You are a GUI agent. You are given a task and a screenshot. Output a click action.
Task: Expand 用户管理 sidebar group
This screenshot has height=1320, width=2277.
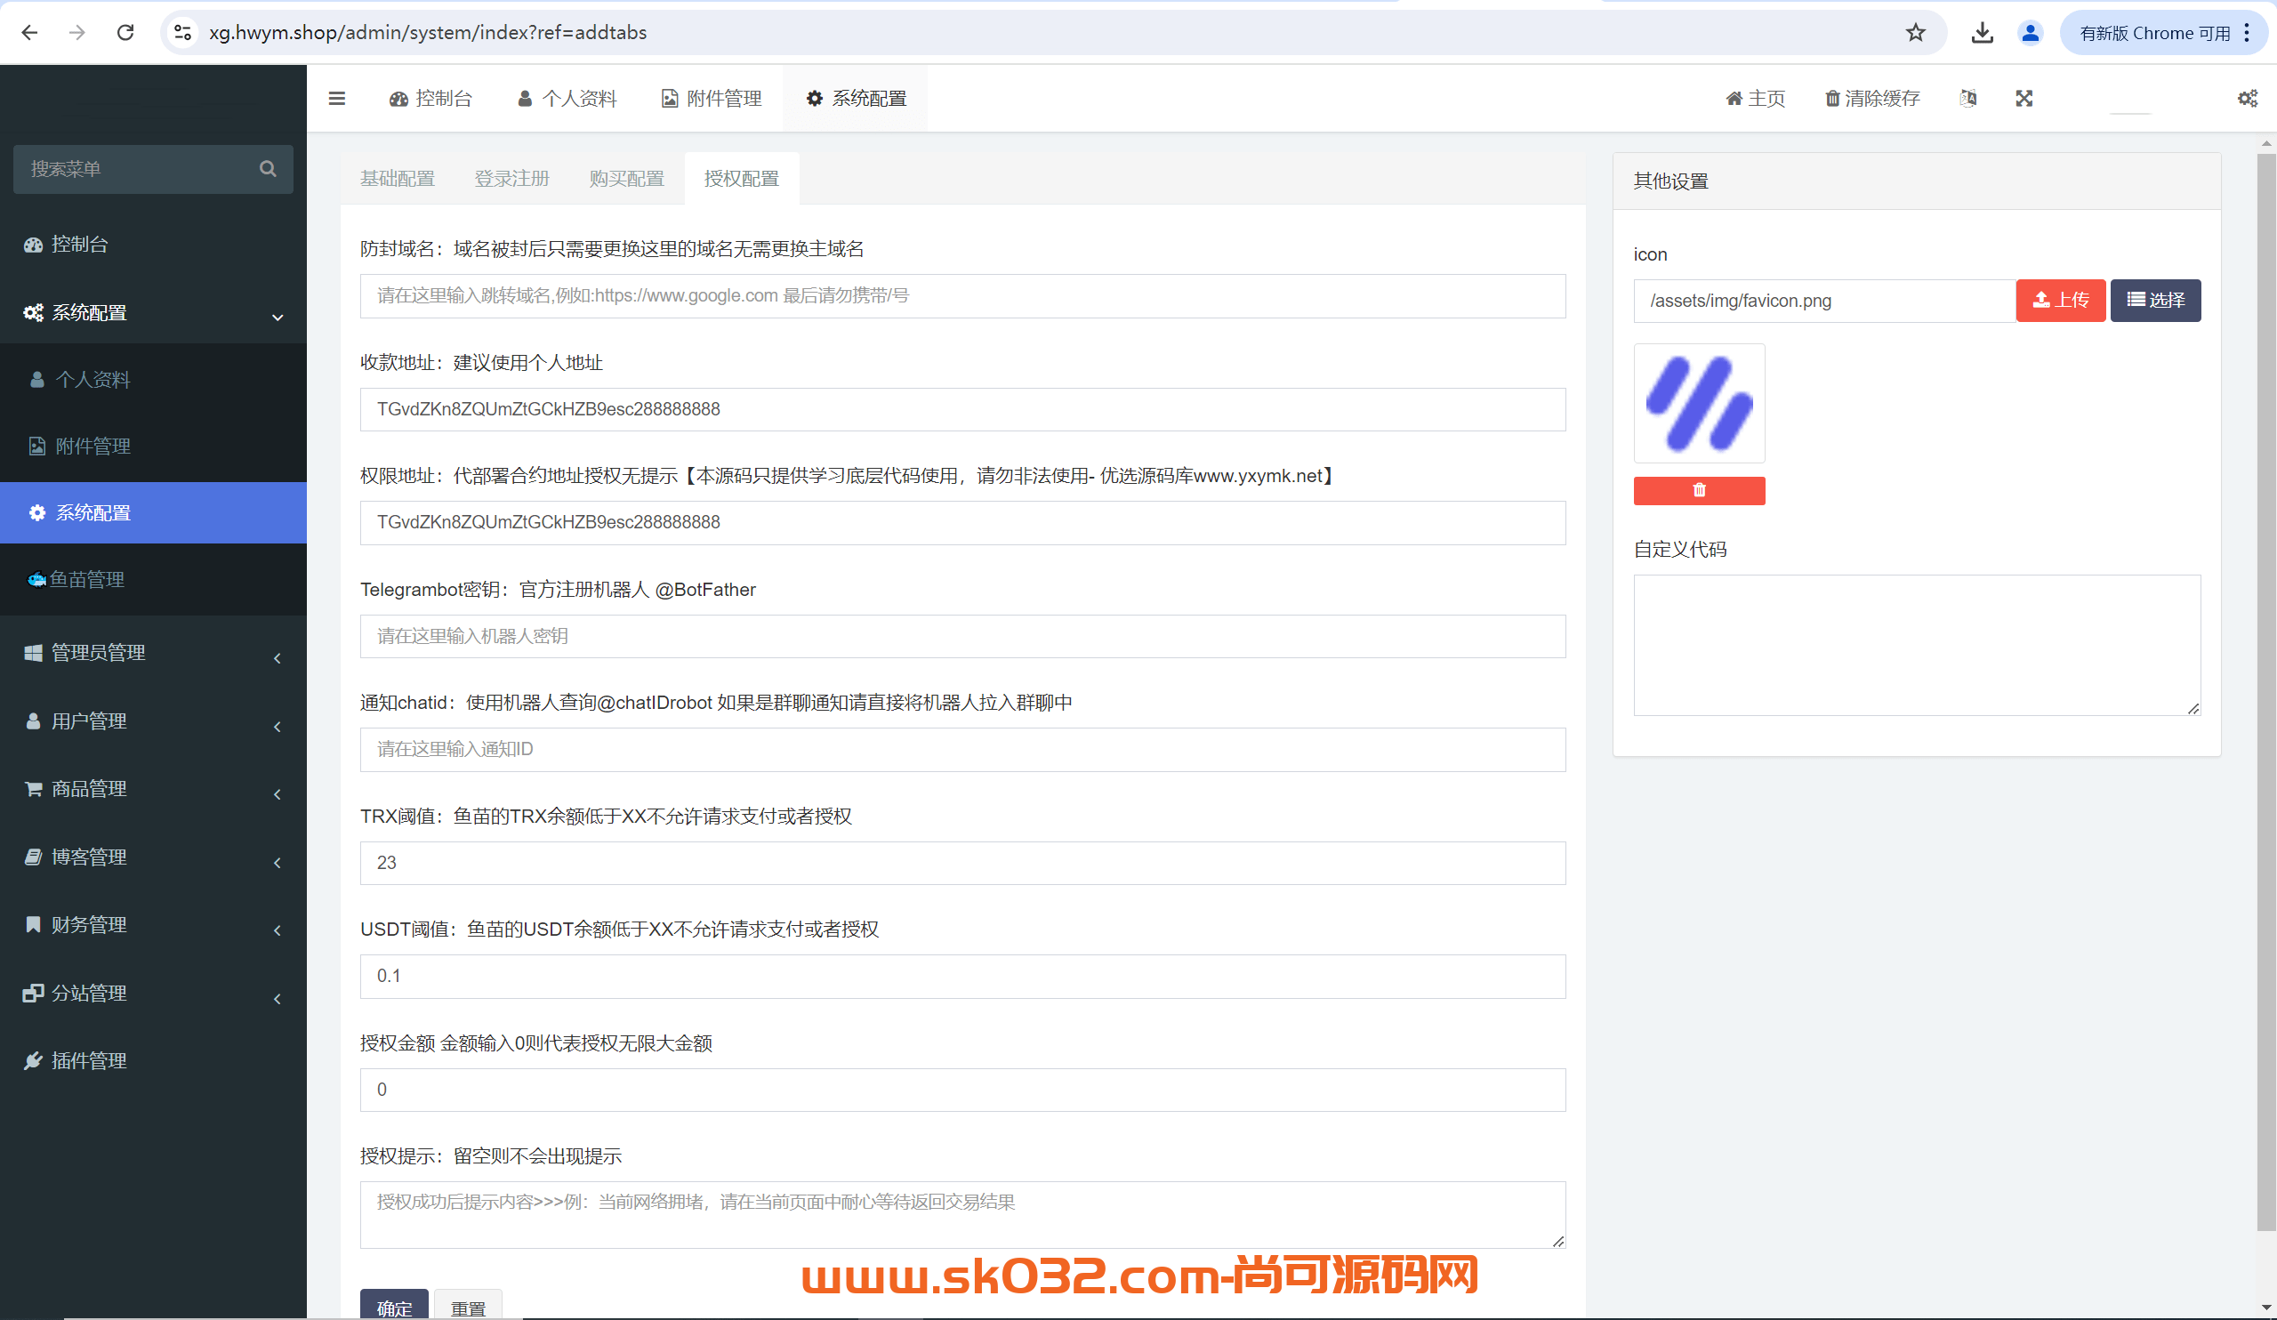(x=154, y=721)
